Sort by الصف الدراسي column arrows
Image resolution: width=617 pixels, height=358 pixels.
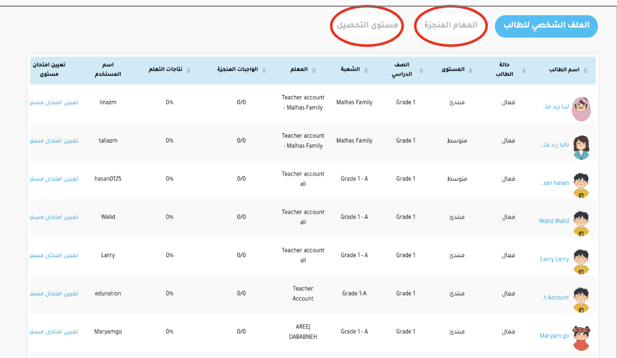point(421,71)
